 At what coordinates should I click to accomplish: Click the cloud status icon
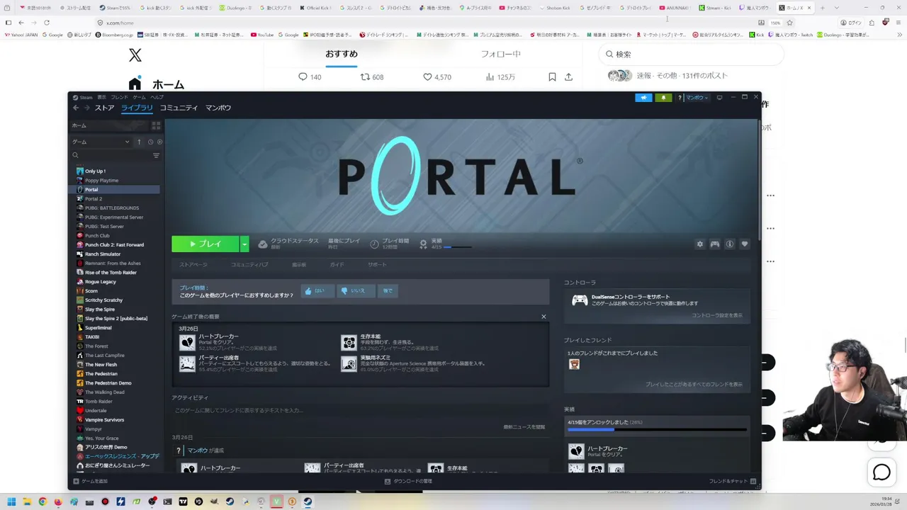point(263,244)
